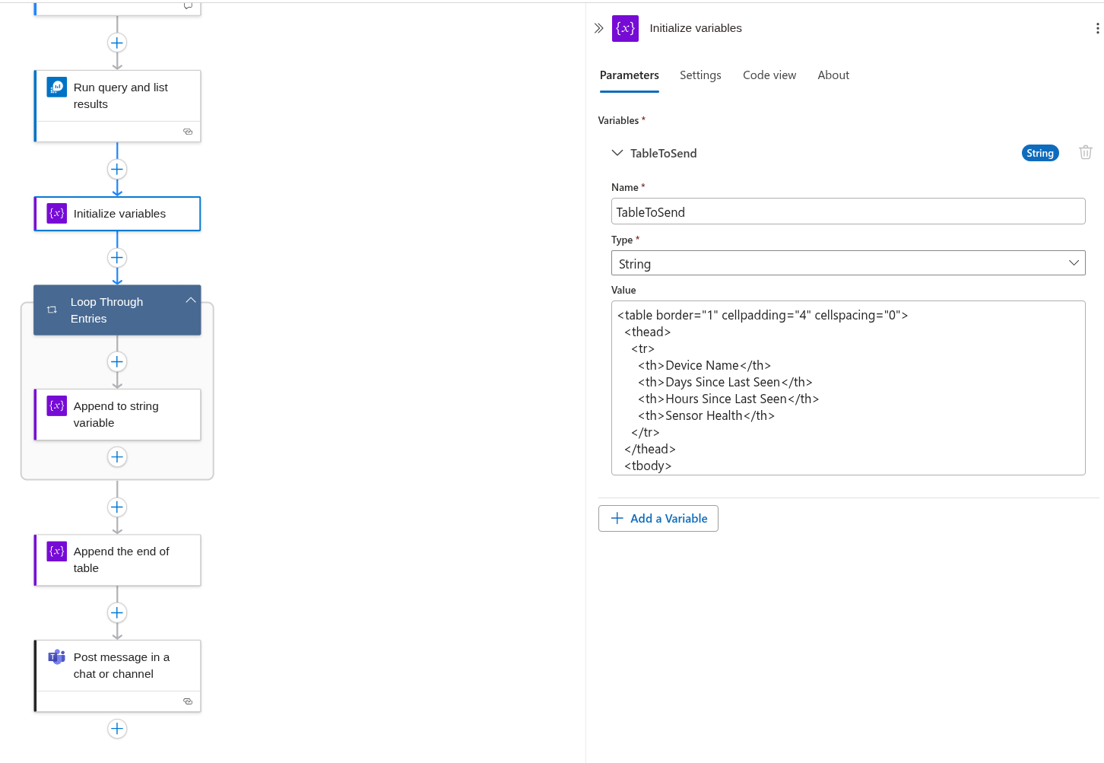Click the purple Initialize variables panel icon

click(x=625, y=28)
